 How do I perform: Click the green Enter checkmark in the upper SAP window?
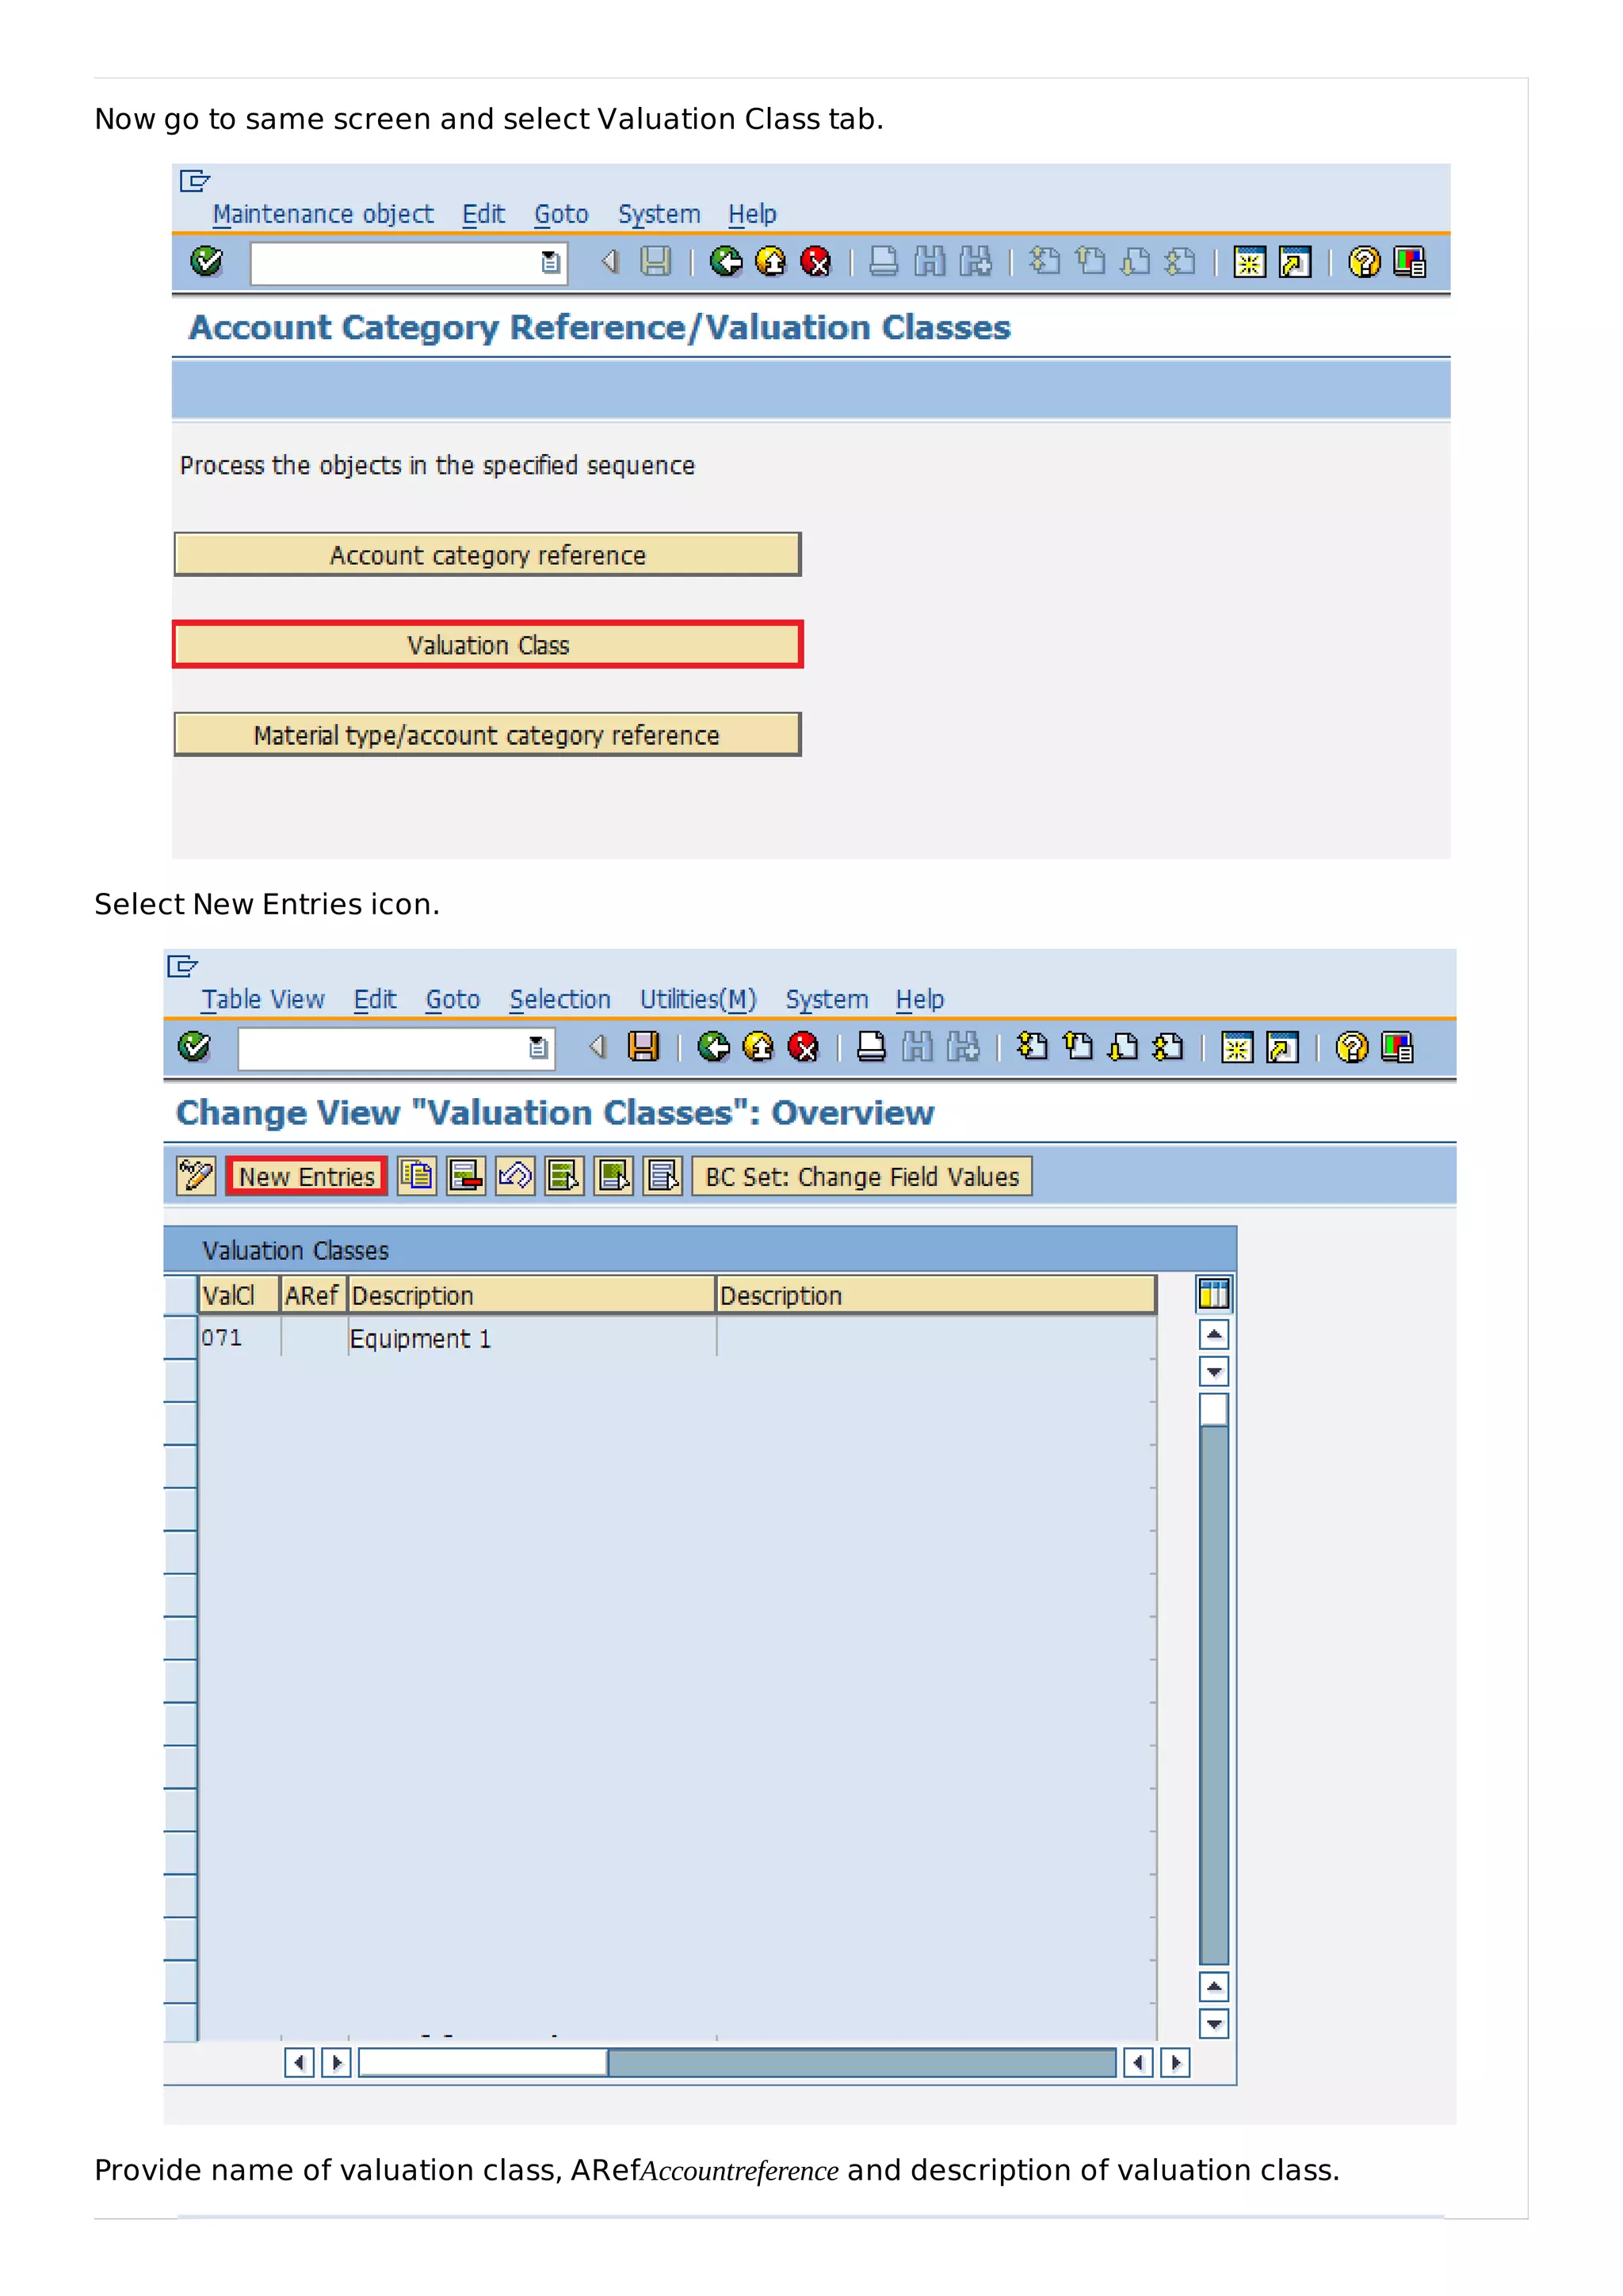206,262
